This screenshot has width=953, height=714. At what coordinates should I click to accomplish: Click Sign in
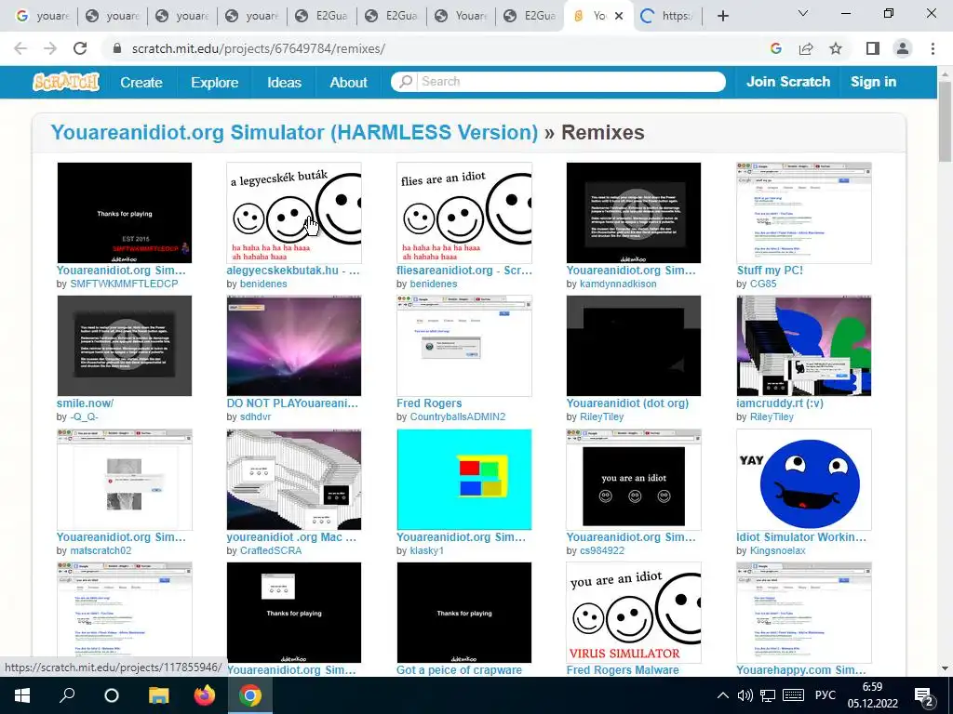pyautogui.click(x=873, y=82)
